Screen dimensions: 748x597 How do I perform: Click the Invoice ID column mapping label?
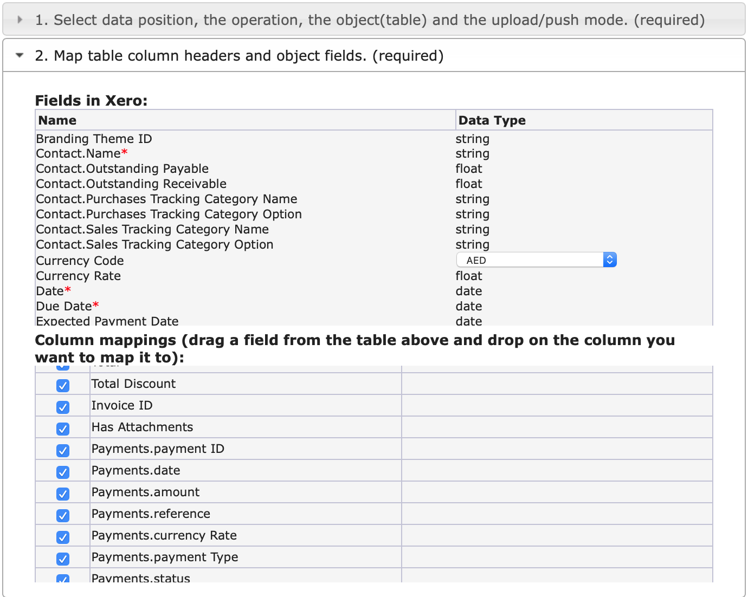(122, 405)
